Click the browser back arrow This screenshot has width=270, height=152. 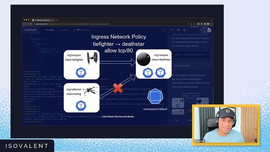[24, 24]
